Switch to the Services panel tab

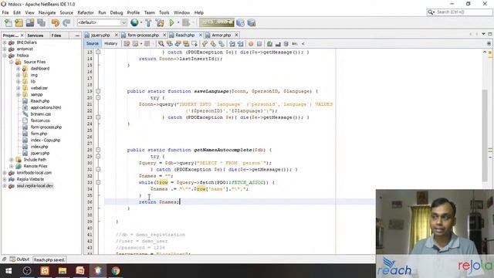click(36, 36)
